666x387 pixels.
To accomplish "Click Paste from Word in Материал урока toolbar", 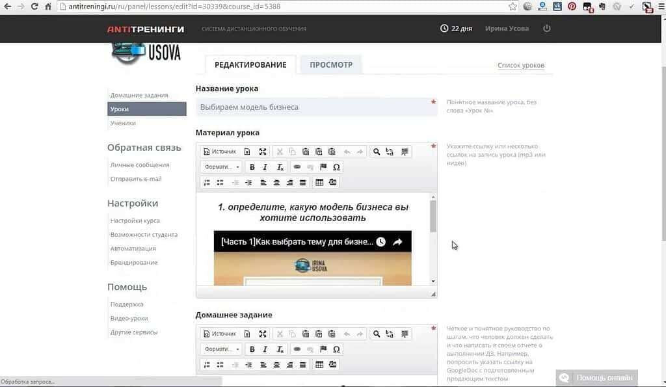I will tap(332, 152).
